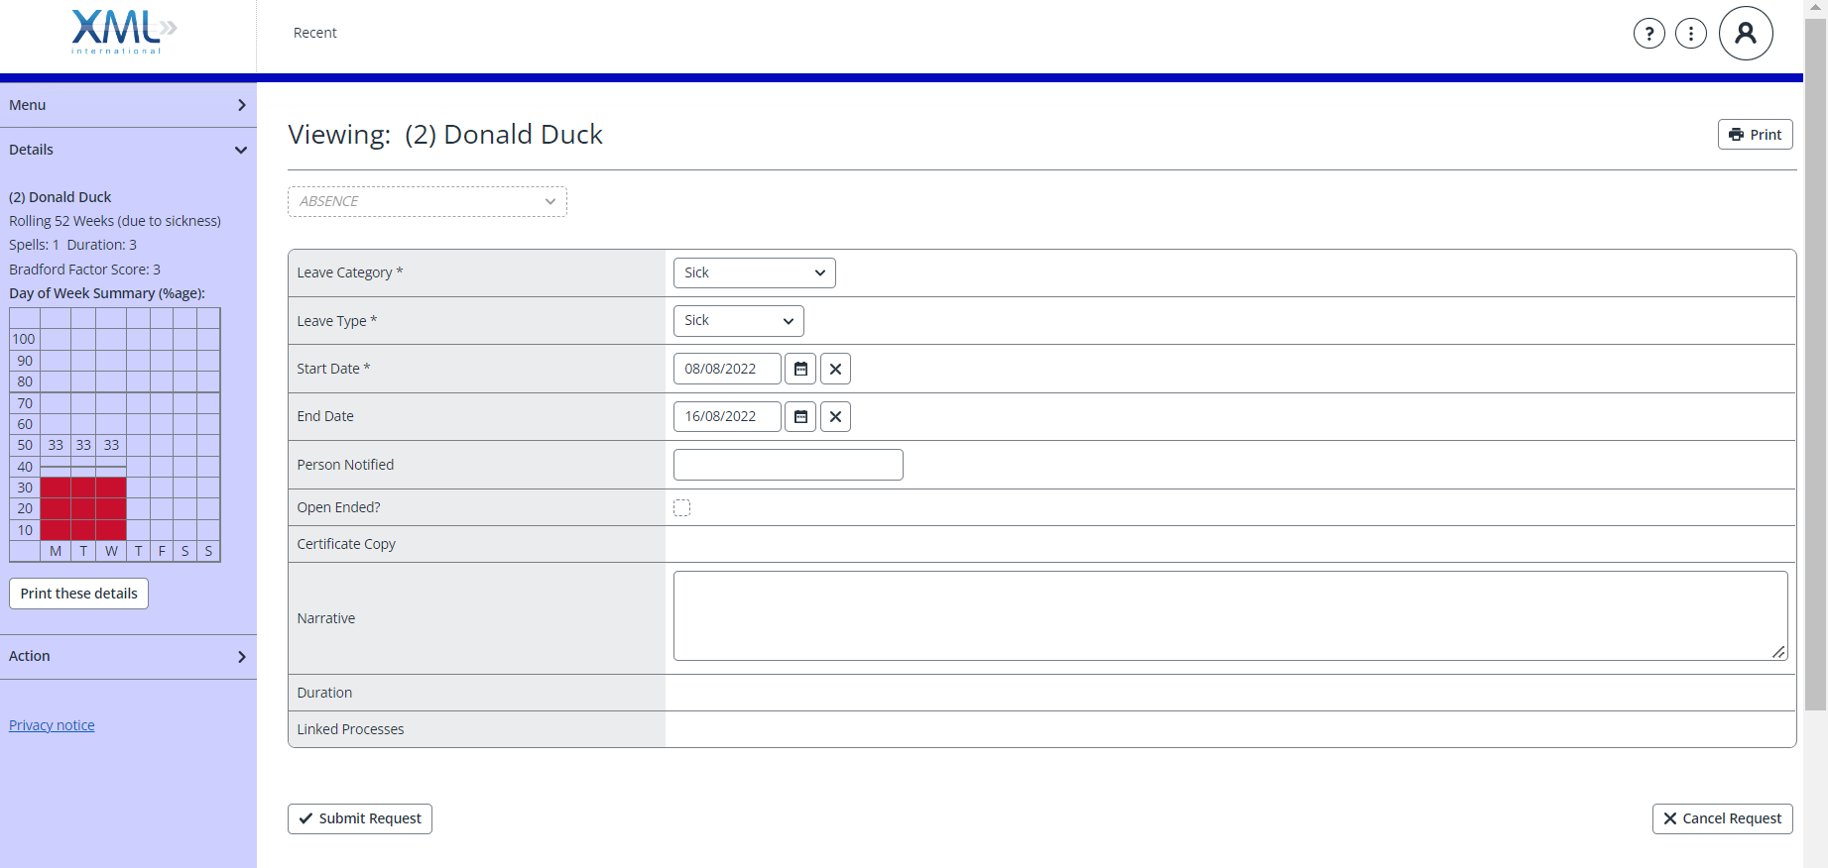1828x868 pixels.
Task: Click Print these details button
Action: point(79,594)
